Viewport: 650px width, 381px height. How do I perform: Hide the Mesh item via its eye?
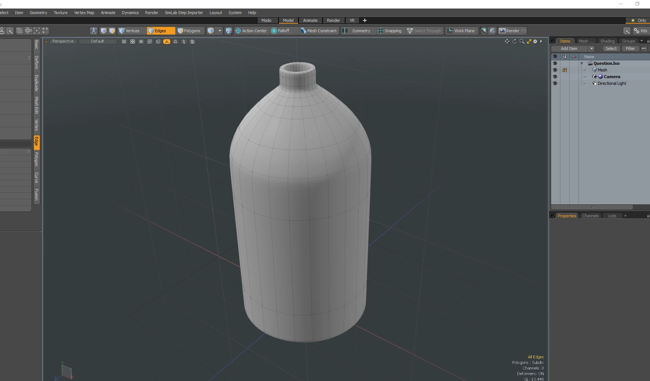tap(555, 70)
